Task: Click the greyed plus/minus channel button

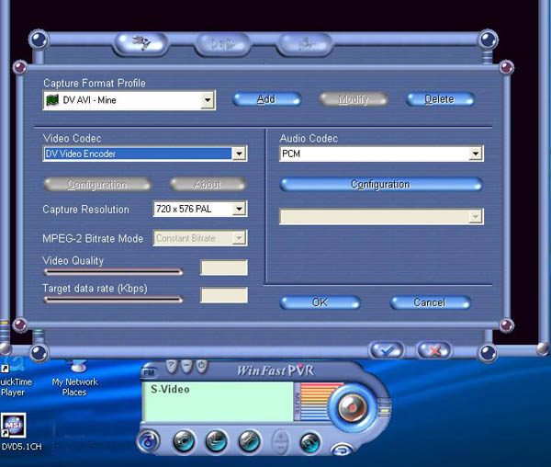Action: [x=280, y=441]
